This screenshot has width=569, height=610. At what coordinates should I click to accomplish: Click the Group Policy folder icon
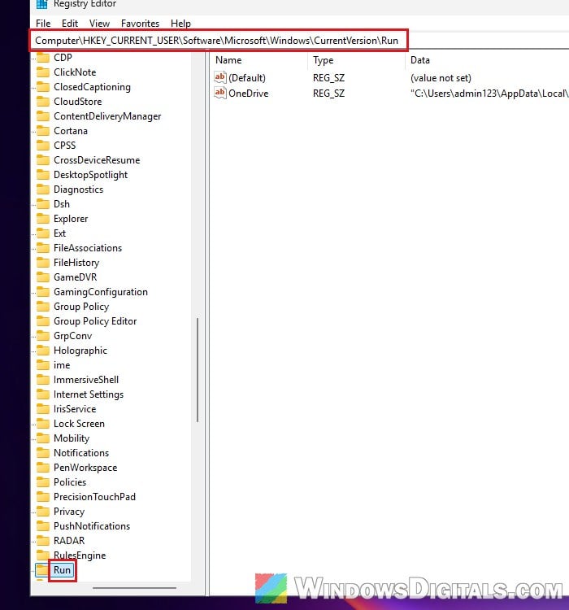[43, 307]
